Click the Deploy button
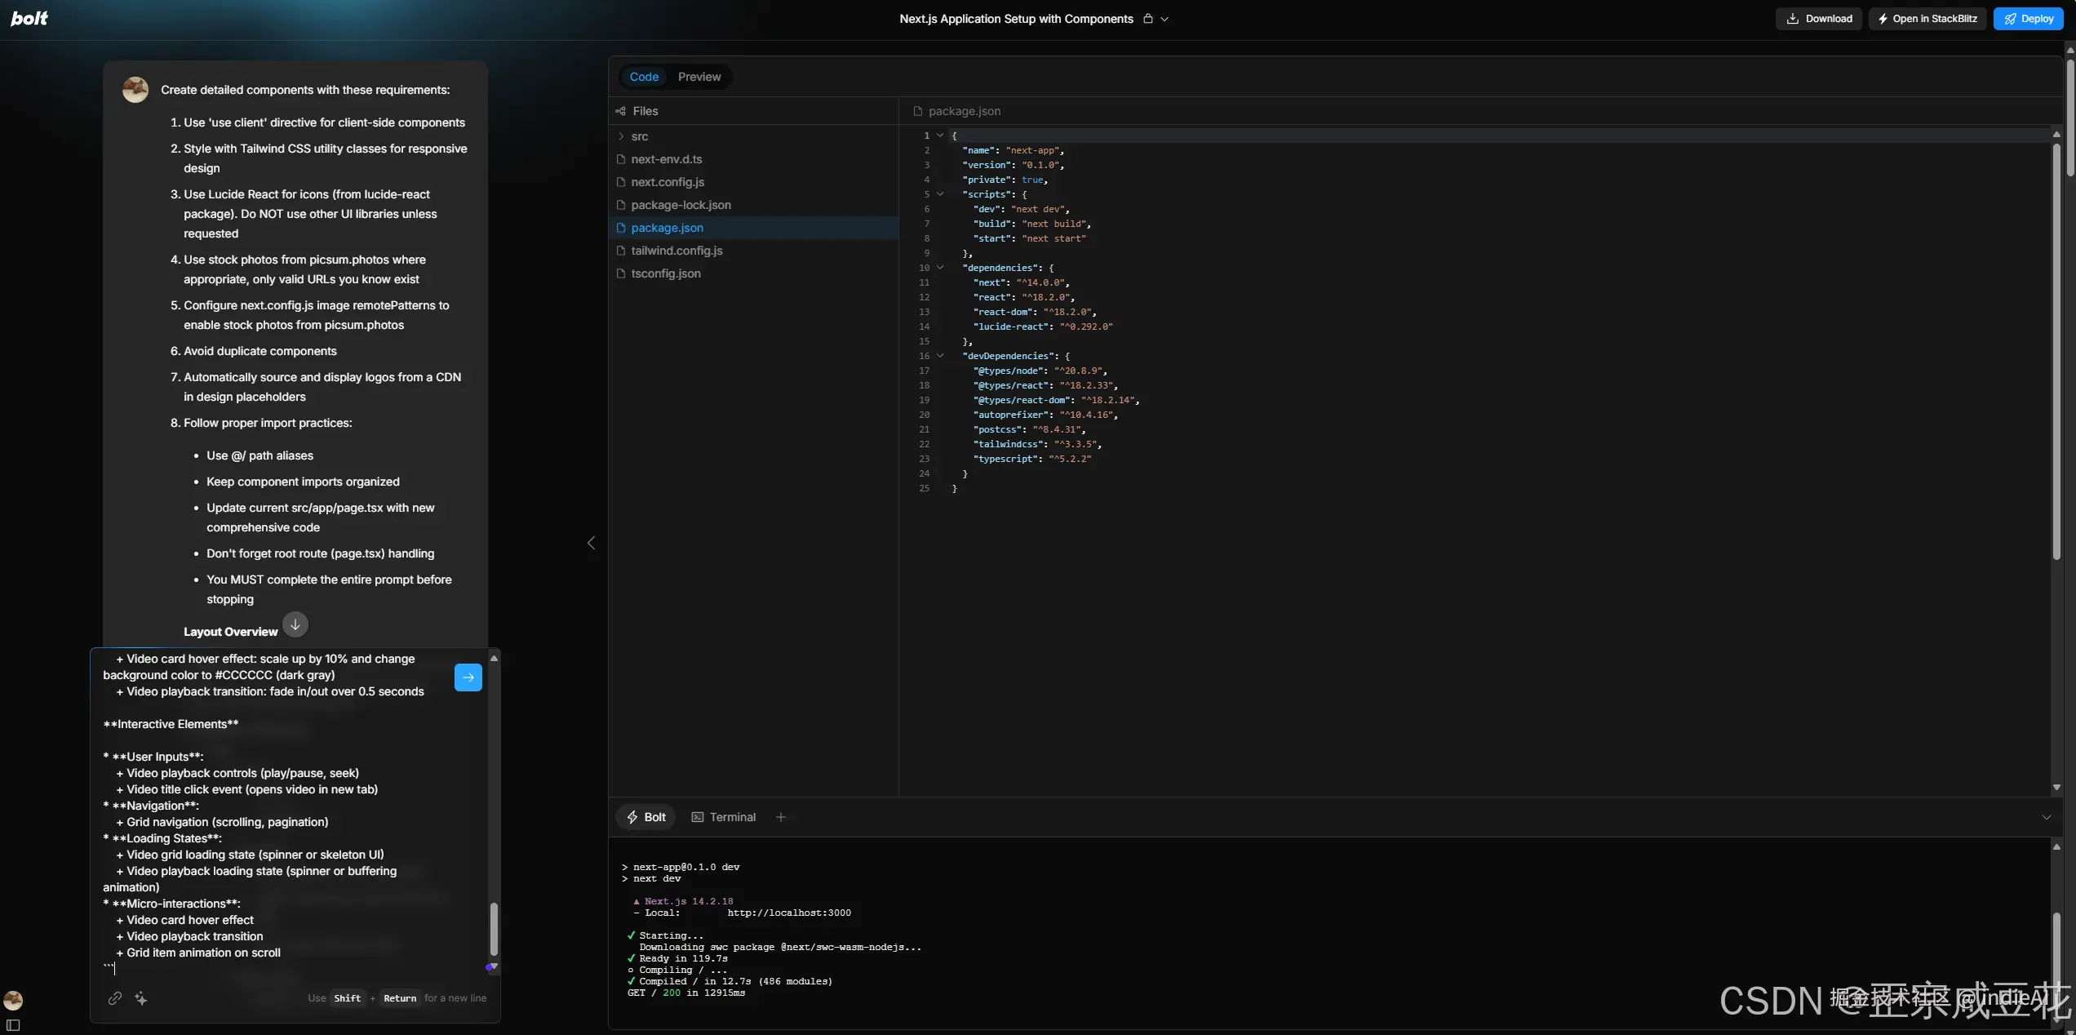The image size is (2076, 1035). pyautogui.click(x=2028, y=19)
